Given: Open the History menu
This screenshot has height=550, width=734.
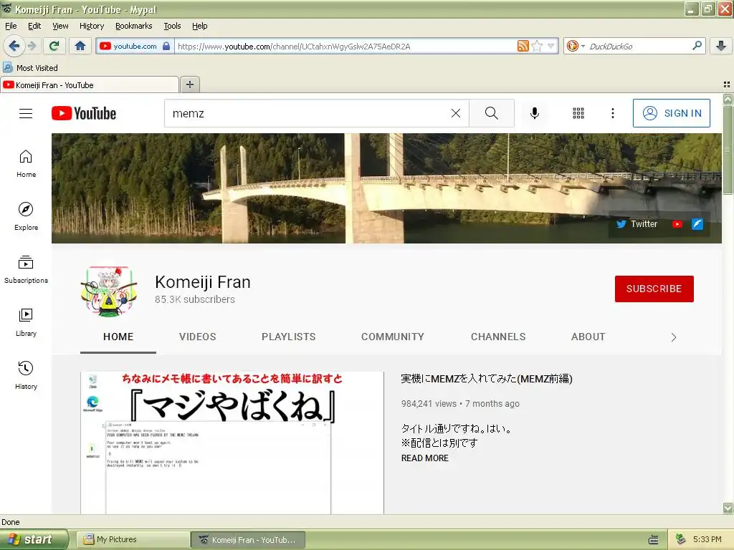Looking at the screenshot, I should (92, 26).
